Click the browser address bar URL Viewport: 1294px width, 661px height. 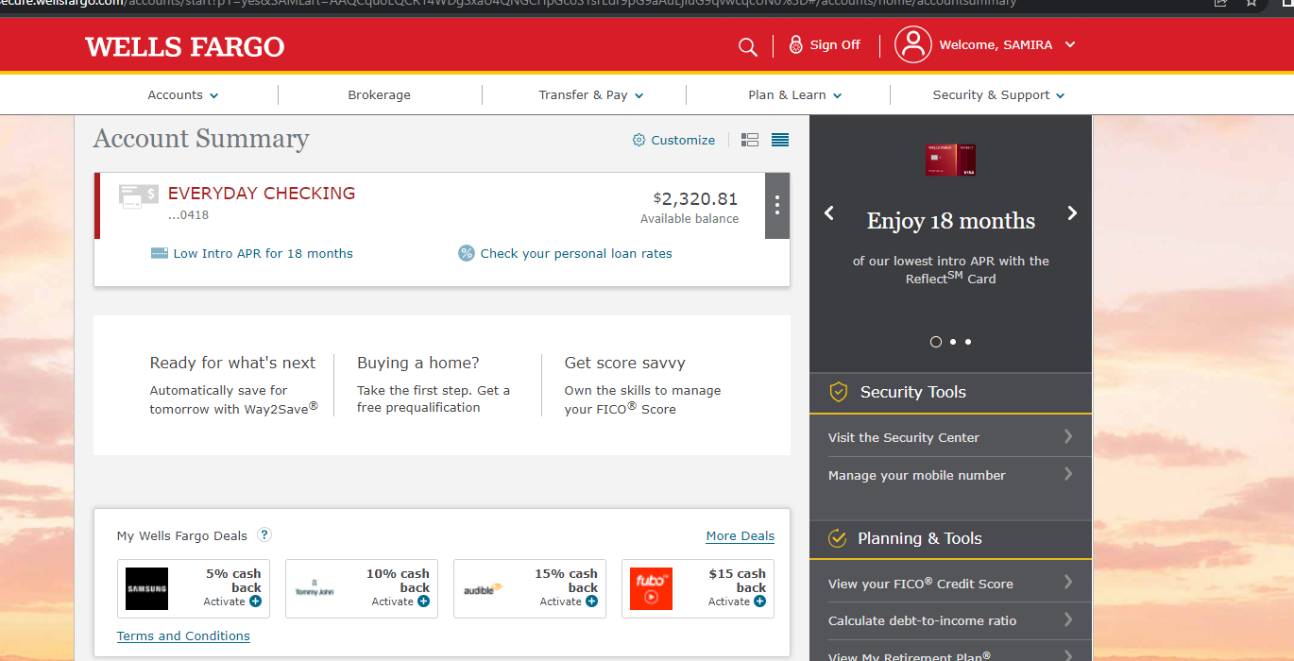click(510, 3)
